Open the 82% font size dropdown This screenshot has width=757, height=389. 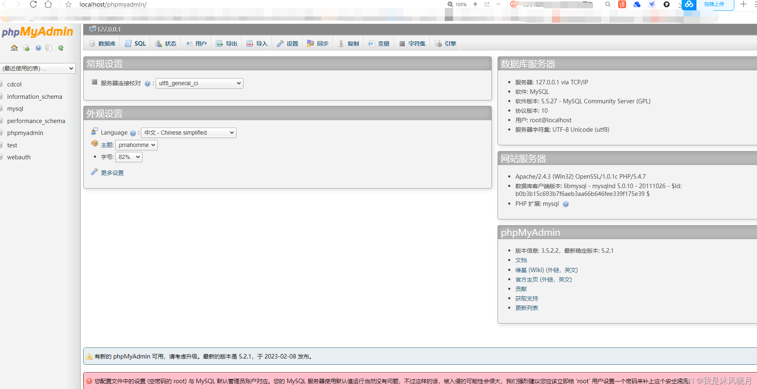[x=129, y=157]
